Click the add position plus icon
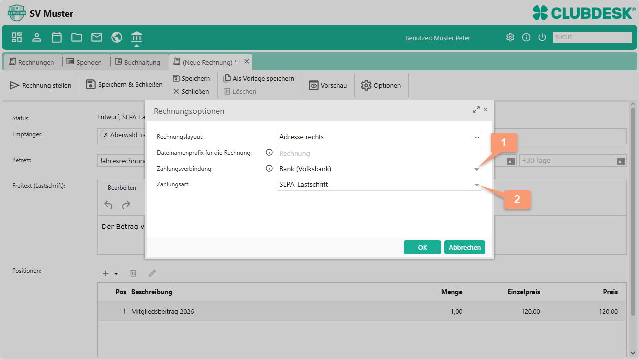639x359 pixels. [x=106, y=273]
